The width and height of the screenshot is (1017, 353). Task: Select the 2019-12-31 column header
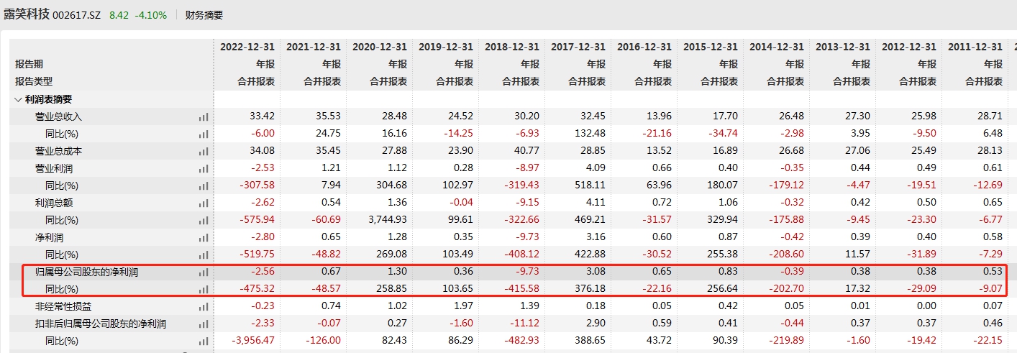(x=446, y=47)
